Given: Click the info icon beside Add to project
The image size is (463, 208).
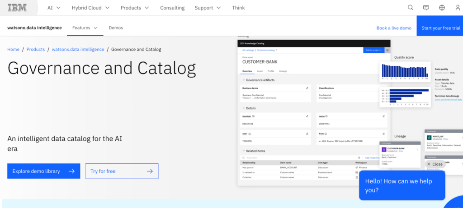Looking at the screenshot, I should [x=387, y=51].
